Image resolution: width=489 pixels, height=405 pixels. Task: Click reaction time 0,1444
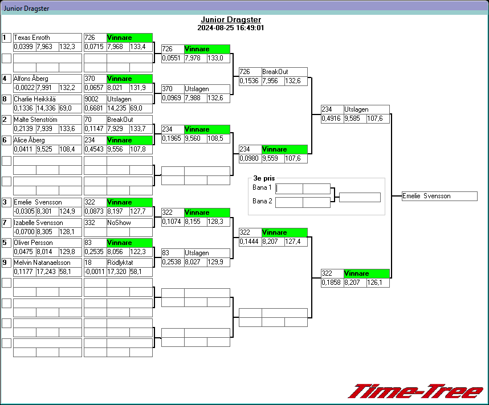click(250, 242)
